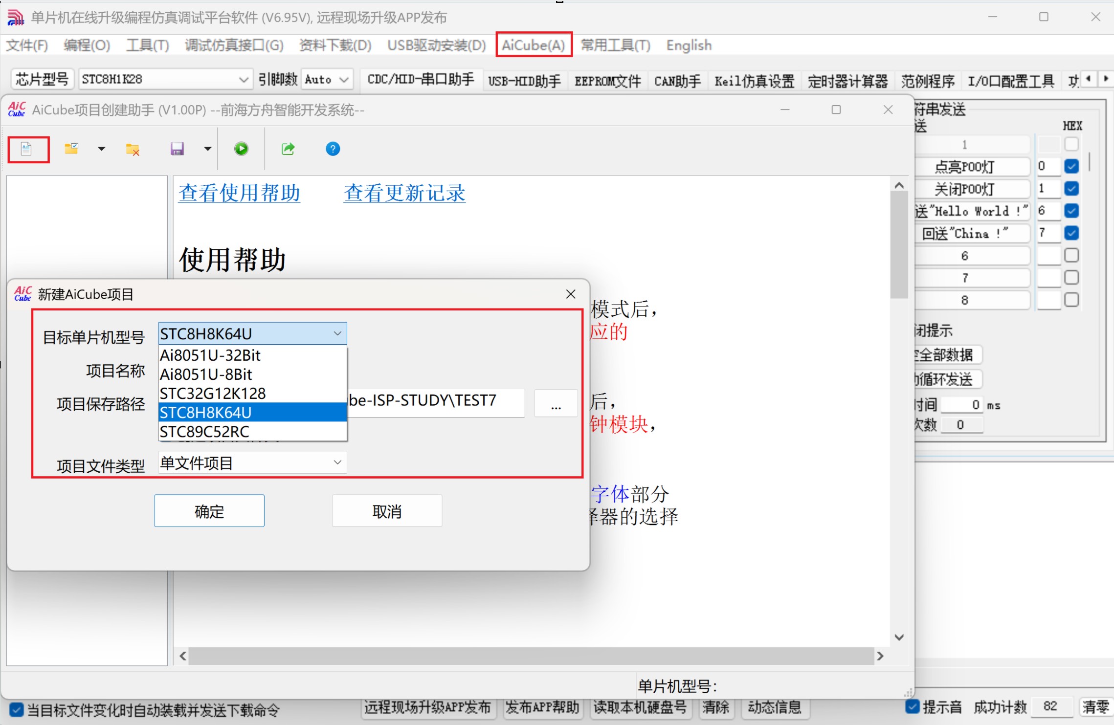1114x725 pixels.
Task: Click the 确定 button
Action: coord(209,511)
